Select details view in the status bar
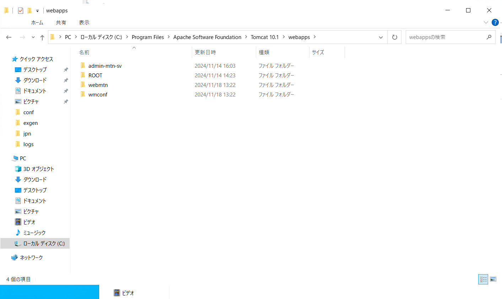 [x=483, y=279]
